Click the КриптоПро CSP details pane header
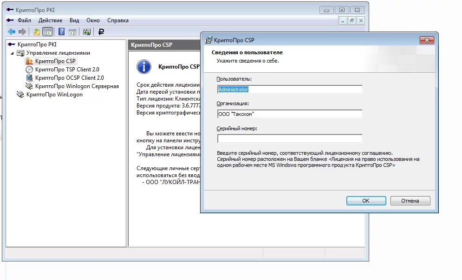The image size is (462, 280). point(164,45)
